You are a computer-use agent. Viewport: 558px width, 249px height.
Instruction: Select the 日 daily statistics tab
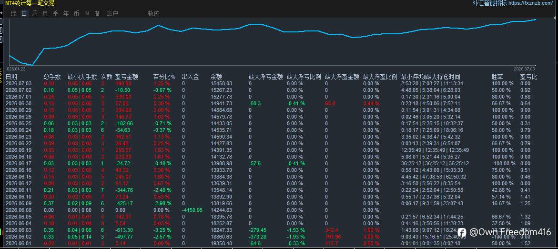click(x=24, y=13)
